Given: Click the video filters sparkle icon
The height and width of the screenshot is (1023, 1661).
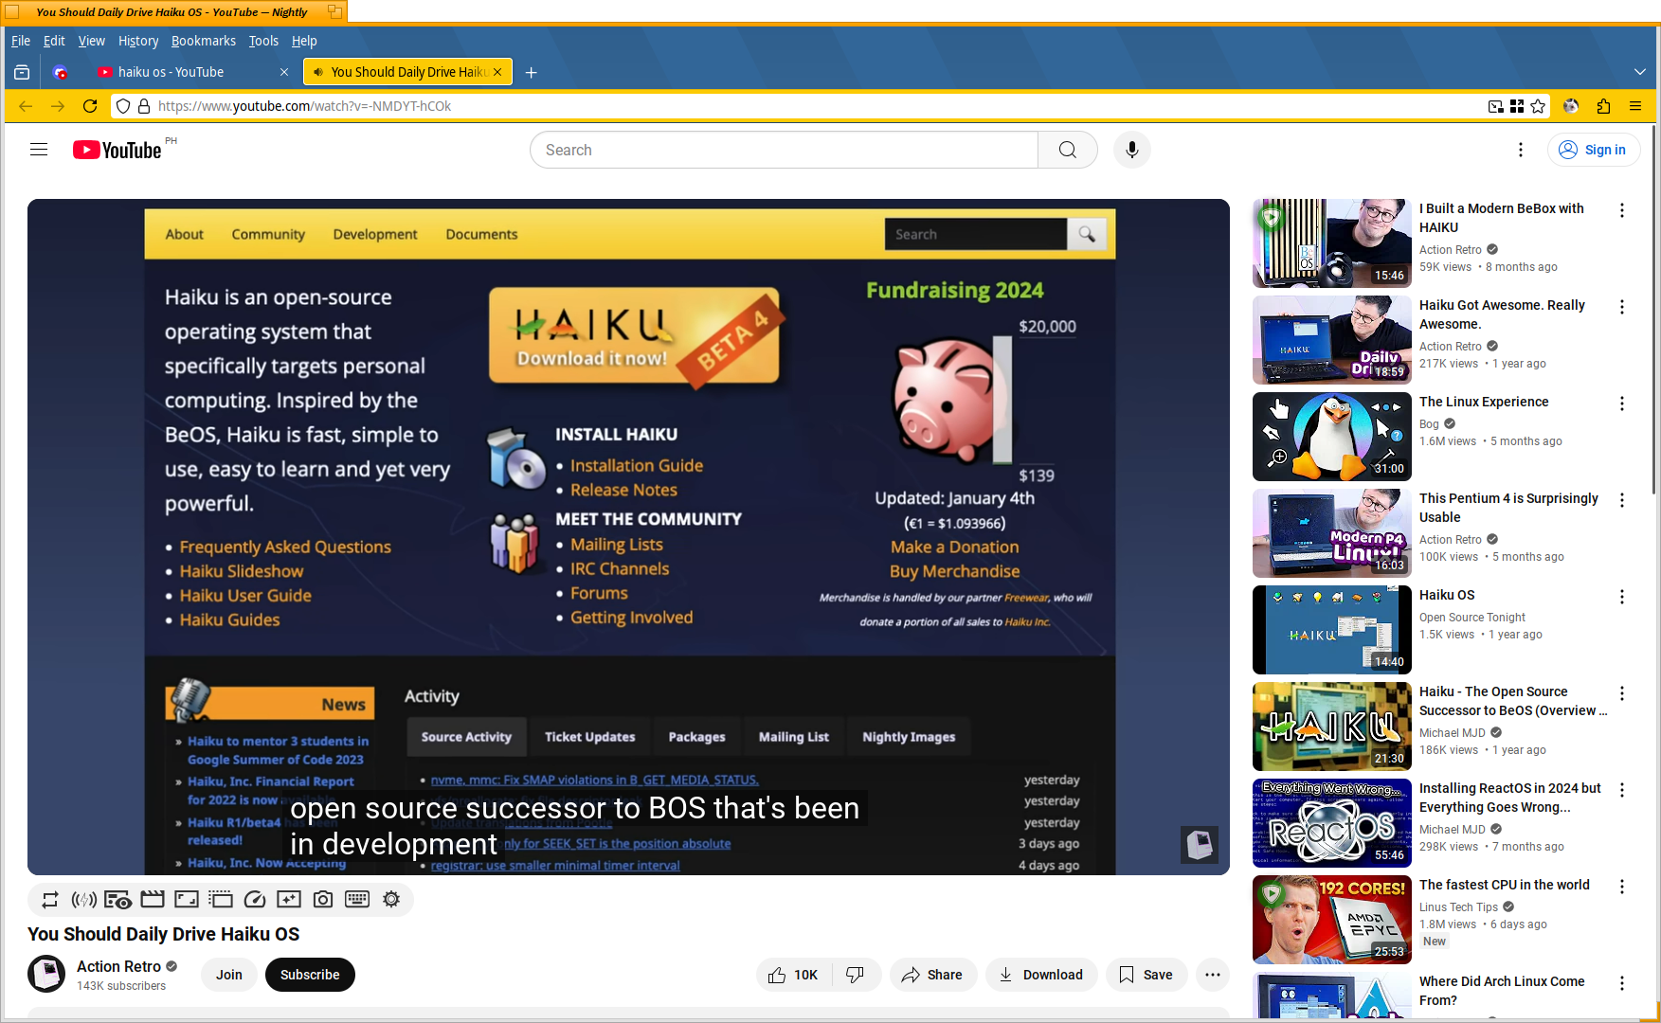Looking at the screenshot, I should (289, 899).
